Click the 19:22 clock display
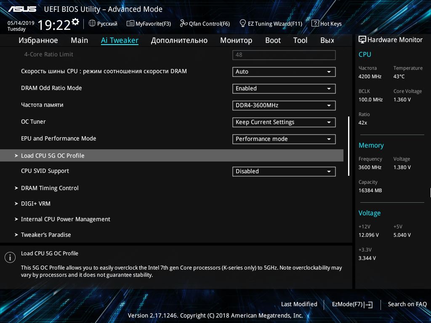The image size is (431, 323). coord(54,25)
